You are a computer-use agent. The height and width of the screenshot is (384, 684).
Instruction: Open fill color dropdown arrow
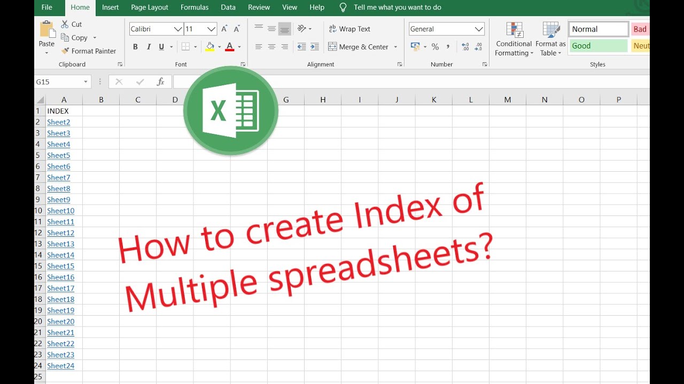click(219, 47)
